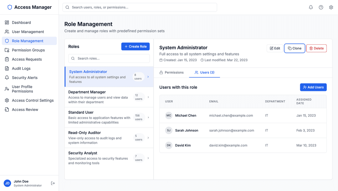
Task: Select the User Management sidebar icon
Action: tap(7, 32)
